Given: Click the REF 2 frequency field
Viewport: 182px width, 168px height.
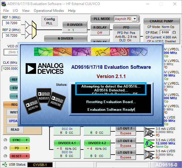Looking at the screenshot, I should click(x=12, y=35).
